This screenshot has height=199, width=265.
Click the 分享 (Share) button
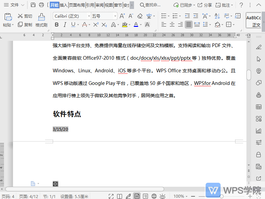click(x=205, y=5)
